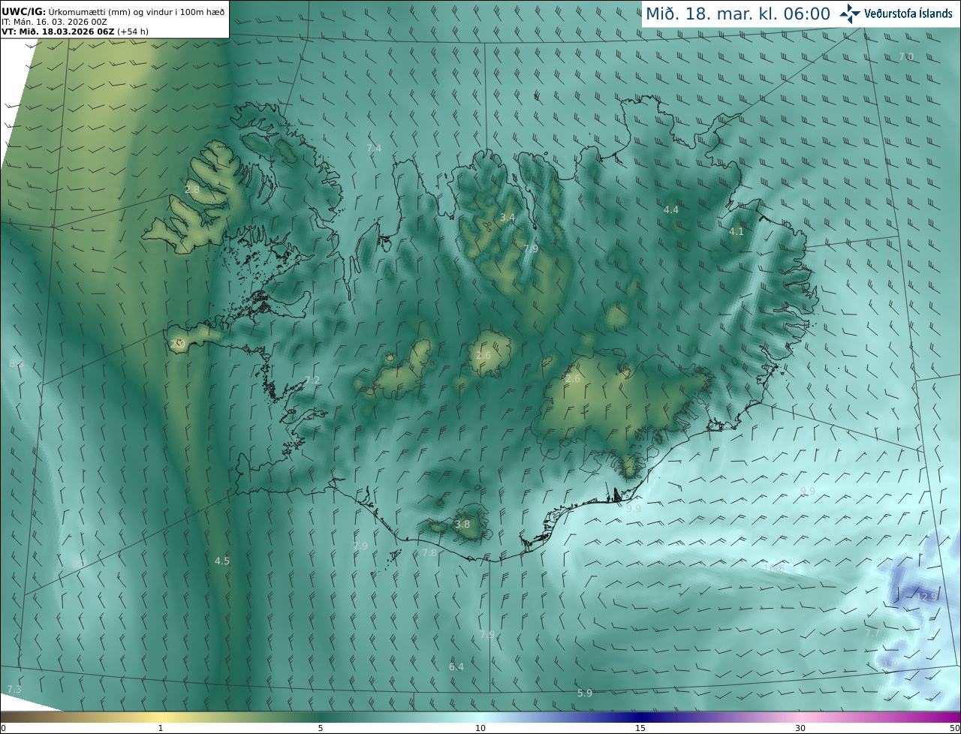Image resolution: width=961 pixels, height=734 pixels.
Task: Click the '7.8' map value
Action: 429,553
